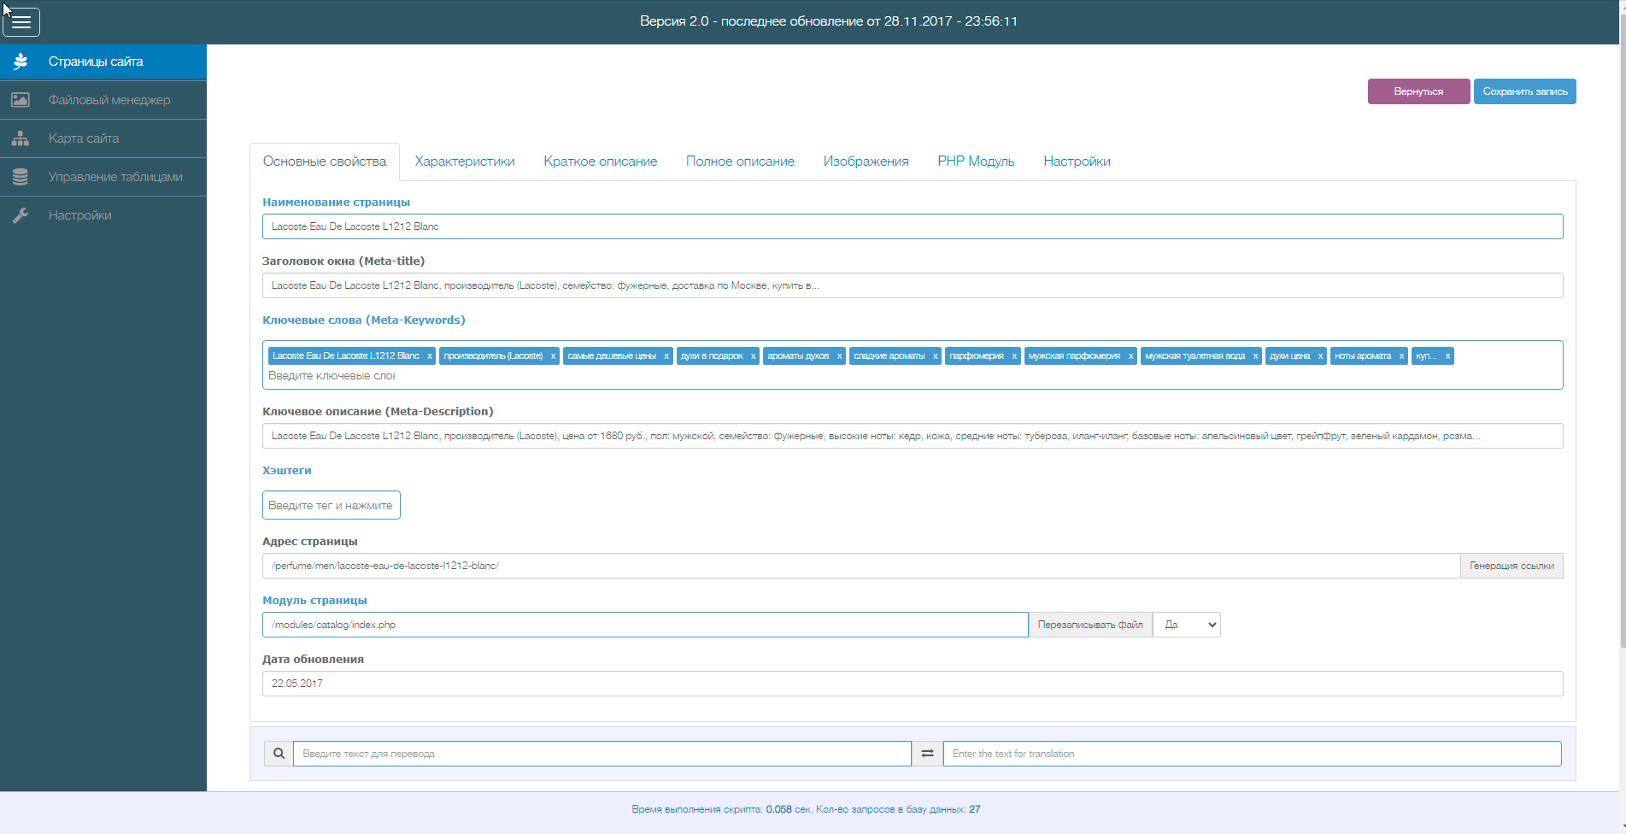Remove keyword 'сладкие ароматы'
Screen dimensions: 1626x834
tap(935, 356)
